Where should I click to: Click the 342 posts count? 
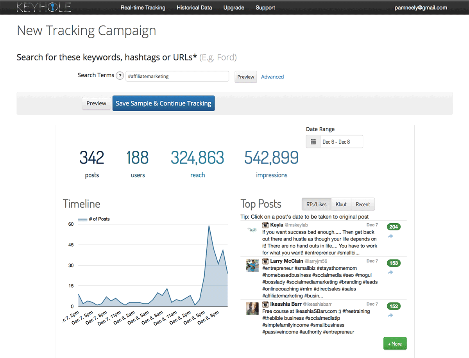92,158
